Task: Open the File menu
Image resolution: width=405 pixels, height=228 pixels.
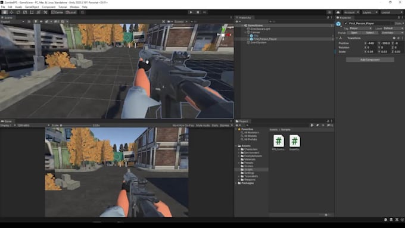Action: click(x=3, y=7)
